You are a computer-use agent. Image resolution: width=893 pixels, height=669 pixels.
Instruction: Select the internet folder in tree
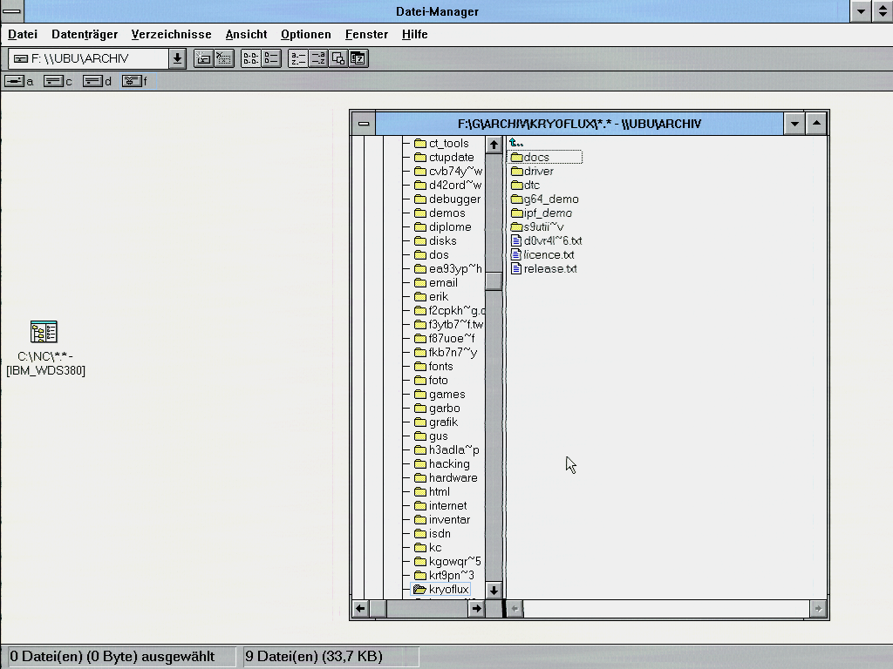[440, 506]
